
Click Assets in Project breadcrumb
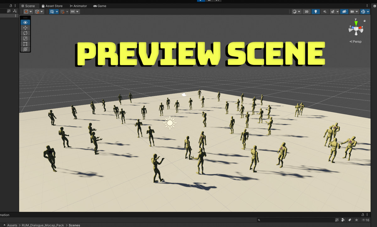pyautogui.click(x=12, y=225)
